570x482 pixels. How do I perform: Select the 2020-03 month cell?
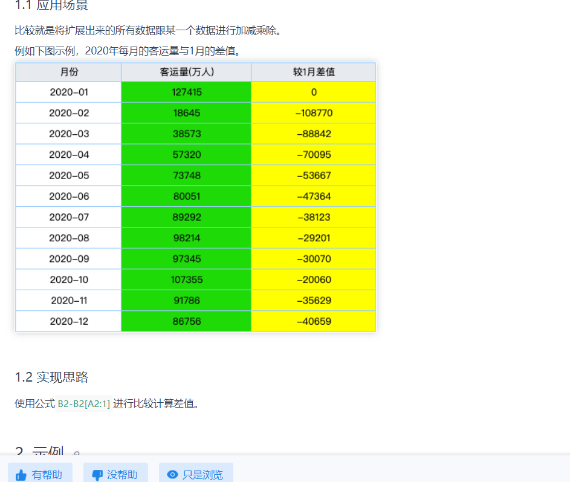click(69, 134)
